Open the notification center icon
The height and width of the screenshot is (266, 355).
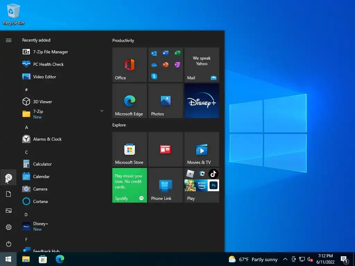(x=344, y=259)
